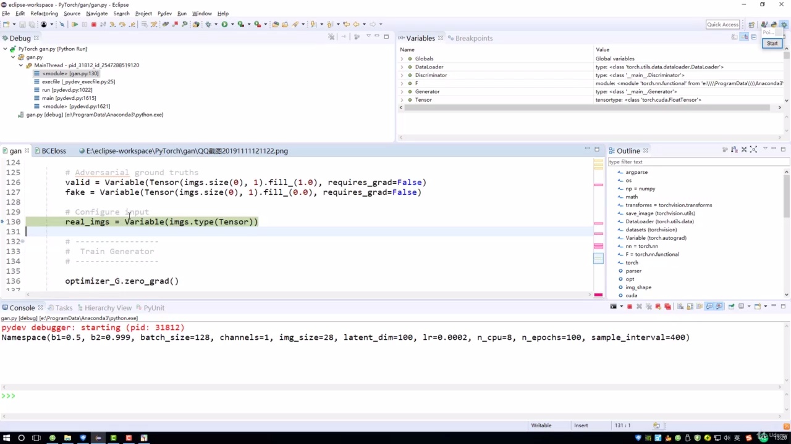Open the Pydev menu
This screenshot has height=444, width=791.
(x=164, y=13)
